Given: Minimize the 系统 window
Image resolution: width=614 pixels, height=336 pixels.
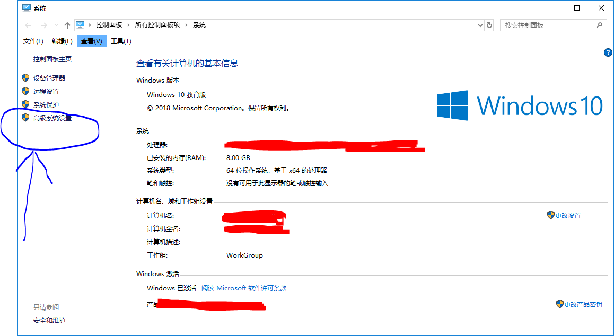Looking at the screenshot, I should pyautogui.click(x=552, y=8).
